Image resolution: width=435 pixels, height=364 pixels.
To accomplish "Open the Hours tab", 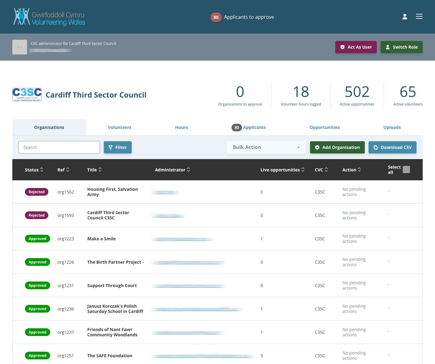I will [181, 127].
